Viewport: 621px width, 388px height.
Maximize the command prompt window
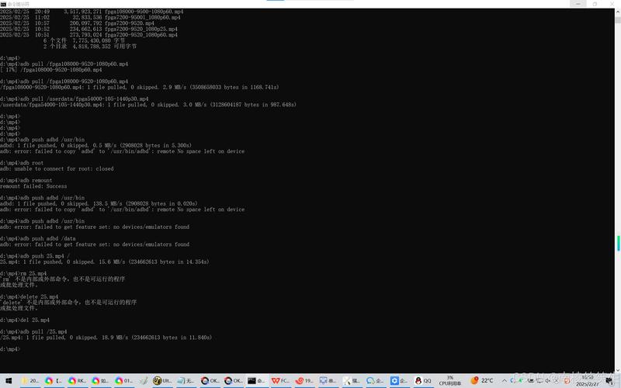[x=595, y=4]
